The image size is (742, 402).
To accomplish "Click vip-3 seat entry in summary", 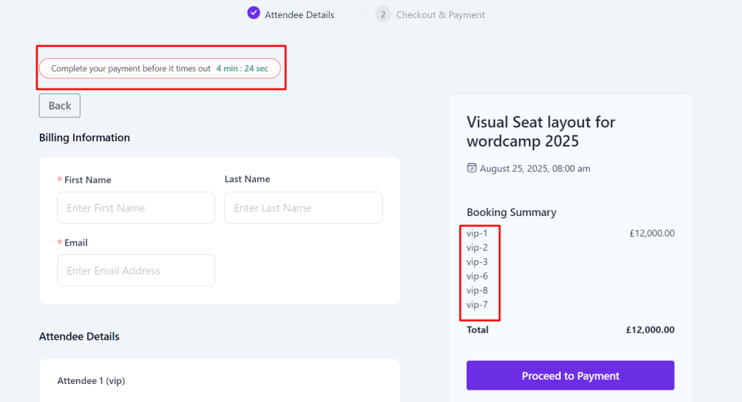I will 477,261.
